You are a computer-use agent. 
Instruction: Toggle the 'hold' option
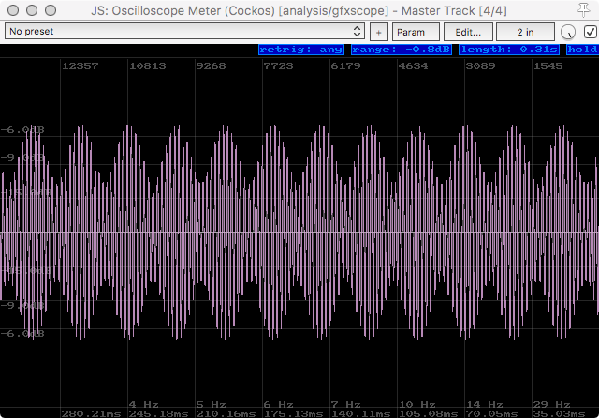(581, 50)
